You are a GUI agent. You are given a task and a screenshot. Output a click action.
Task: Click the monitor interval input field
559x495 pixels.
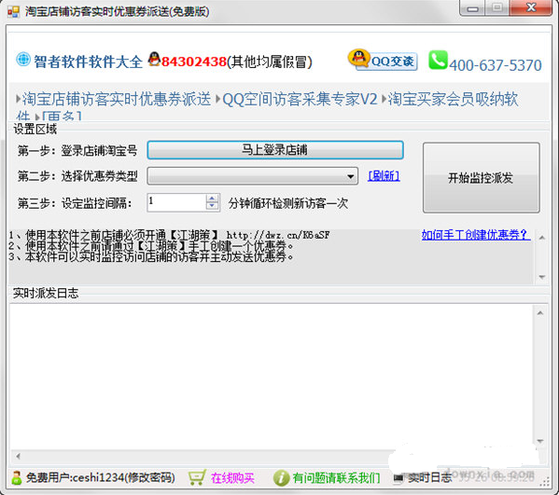coord(176,202)
